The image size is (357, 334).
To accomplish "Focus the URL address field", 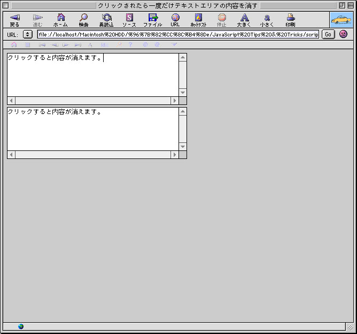I will (x=178, y=34).
